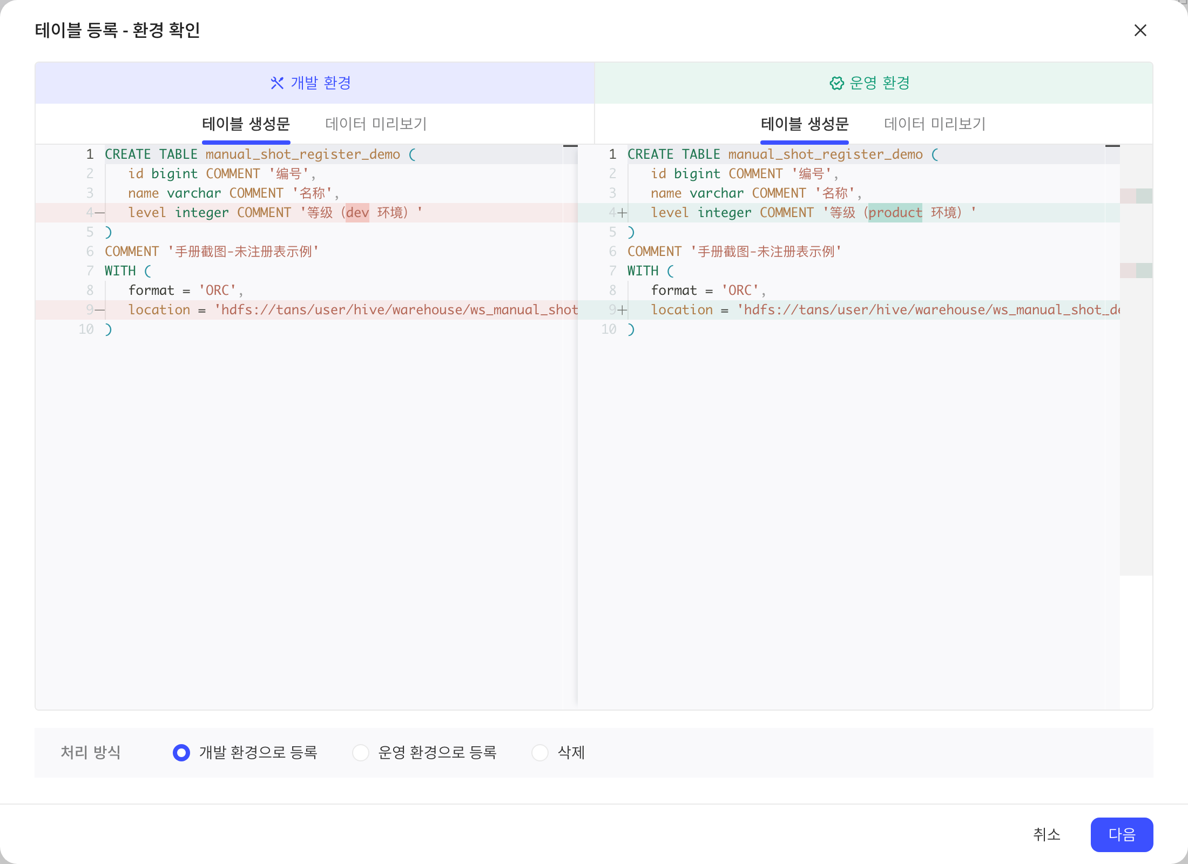
Task: Click the badge icon beside 운영 환경
Action: [836, 83]
